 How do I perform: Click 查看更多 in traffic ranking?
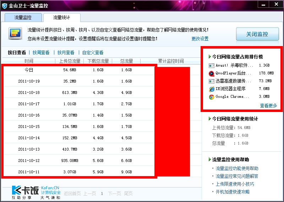point(268,106)
